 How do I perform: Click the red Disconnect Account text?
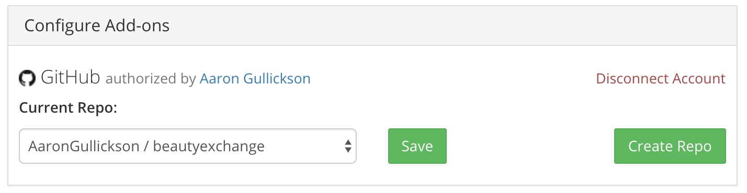[661, 79]
